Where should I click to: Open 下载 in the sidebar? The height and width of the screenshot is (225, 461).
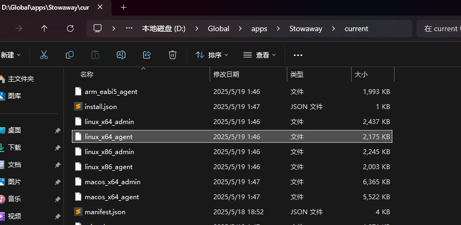[14, 148]
